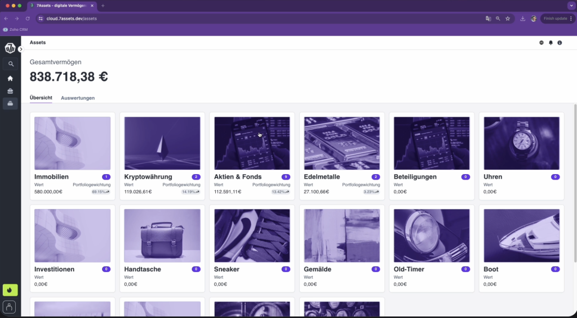Click the 838.718,38 € total wealth value
The image size is (577, 318).
point(69,76)
